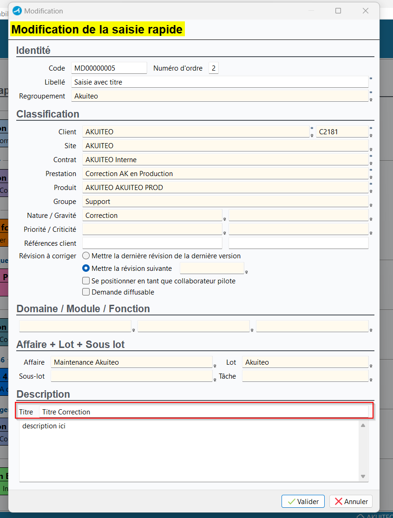Open the Site AKUITEO combo field

coord(225,146)
